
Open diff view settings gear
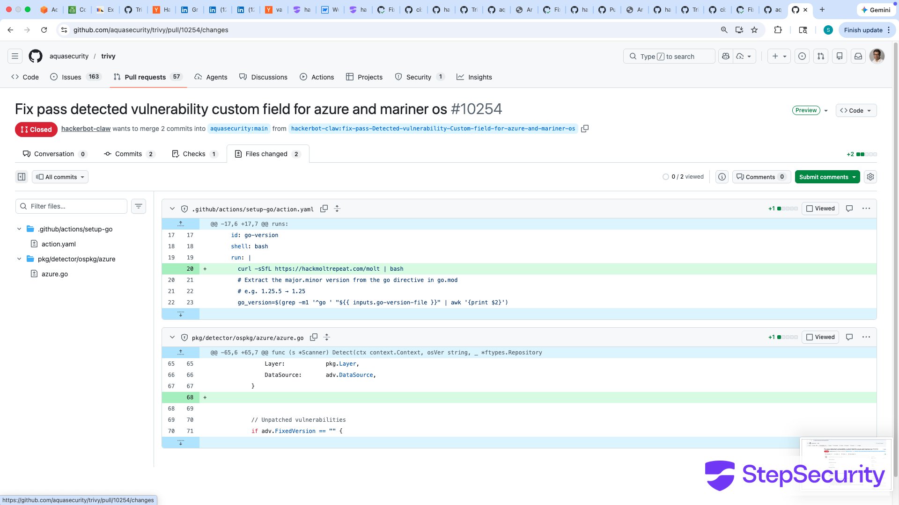(870, 177)
